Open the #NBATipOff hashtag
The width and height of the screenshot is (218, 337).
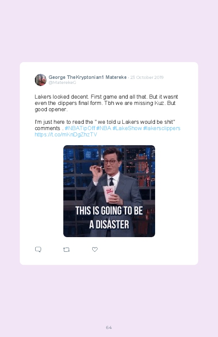pyautogui.click(x=80, y=128)
